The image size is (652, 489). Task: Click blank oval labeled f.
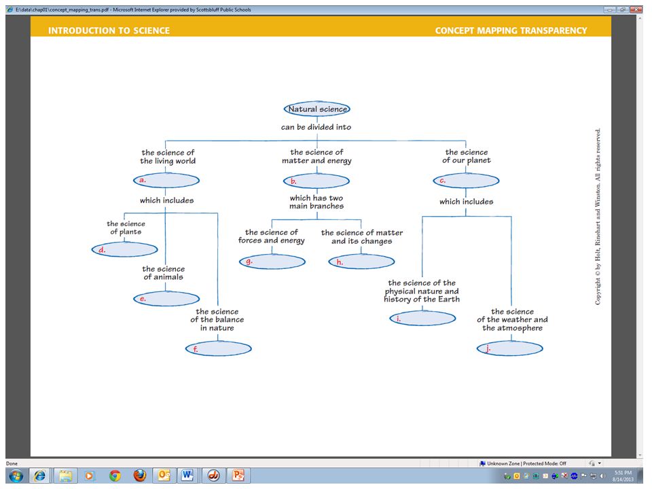218,348
